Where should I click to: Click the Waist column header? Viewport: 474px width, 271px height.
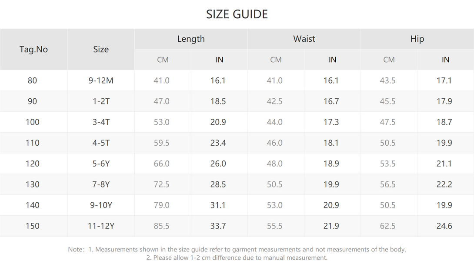click(304, 39)
